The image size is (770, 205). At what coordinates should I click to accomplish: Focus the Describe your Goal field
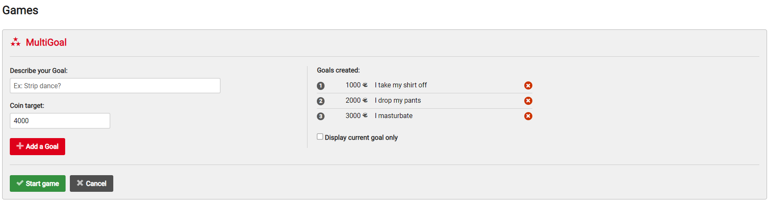pos(115,86)
